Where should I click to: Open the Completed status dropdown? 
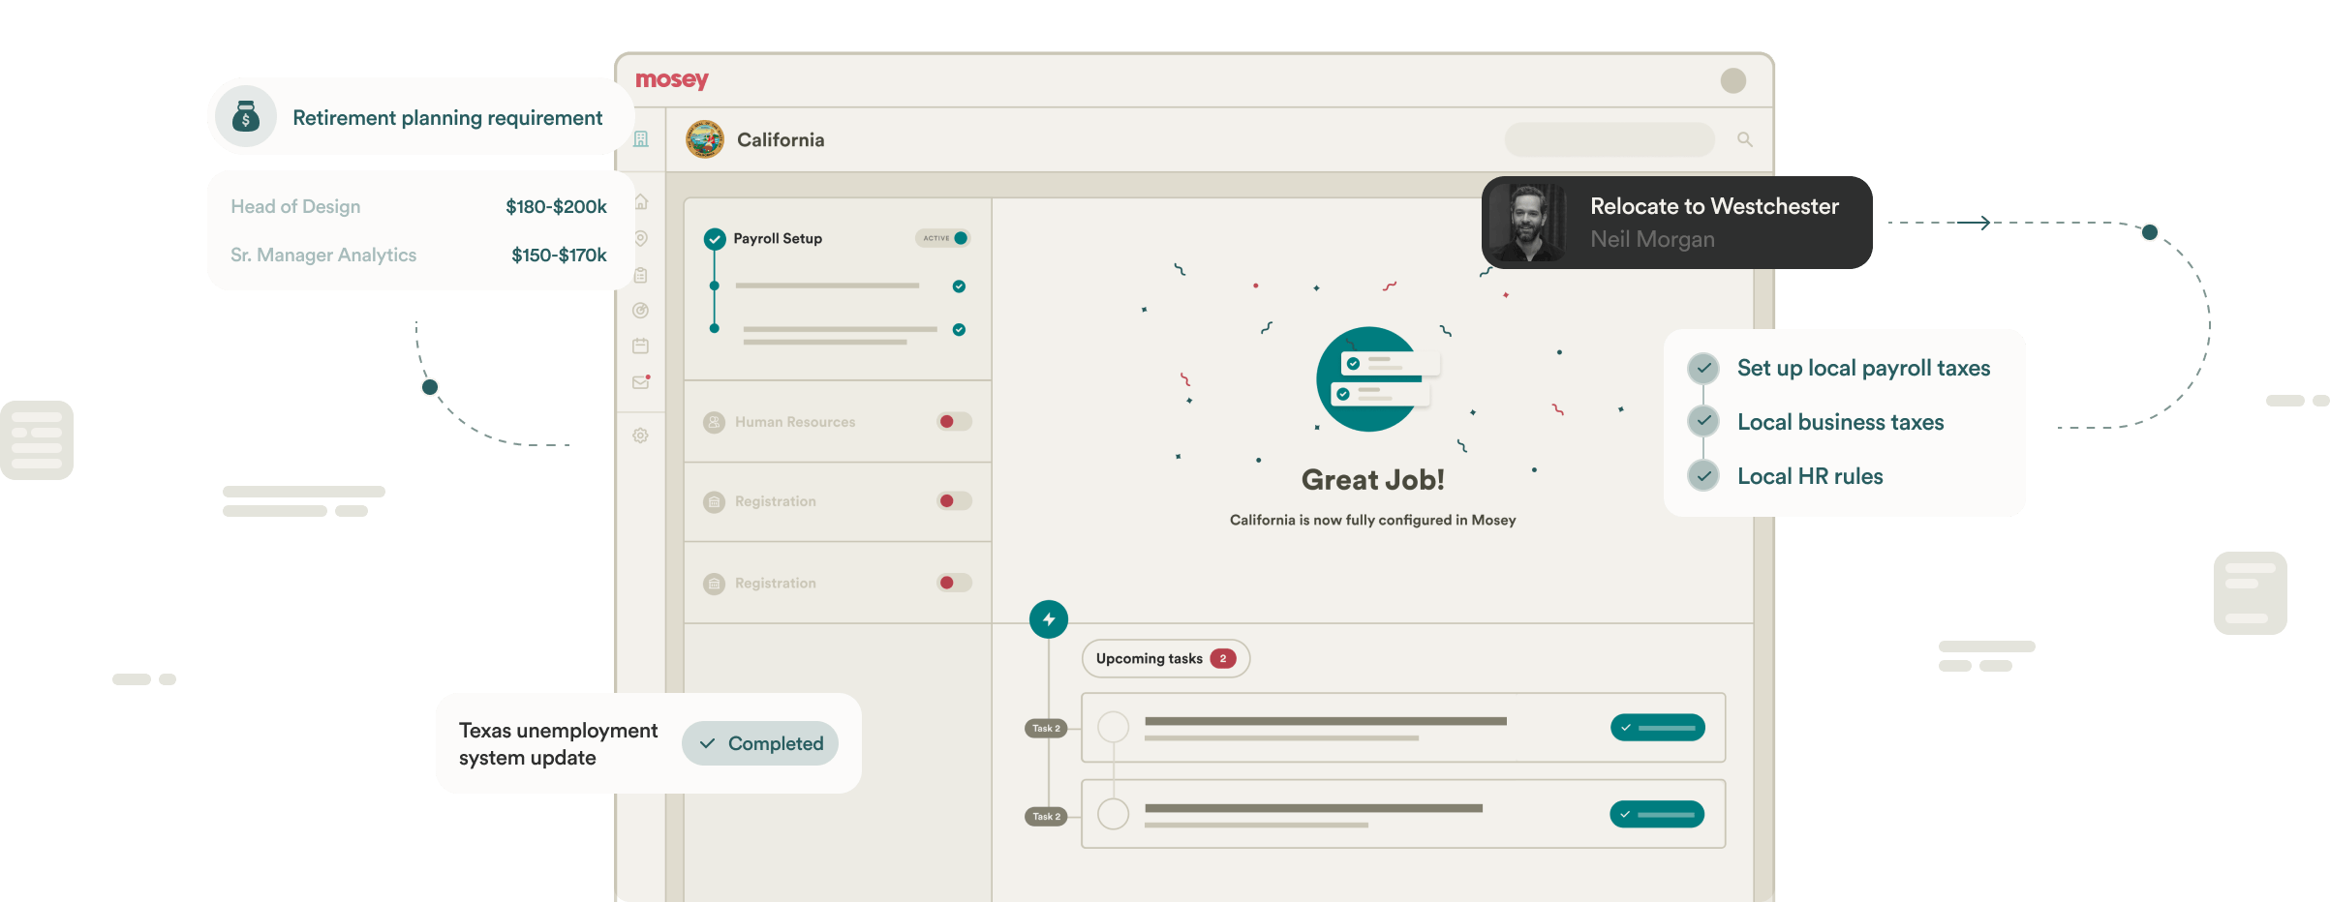point(760,743)
